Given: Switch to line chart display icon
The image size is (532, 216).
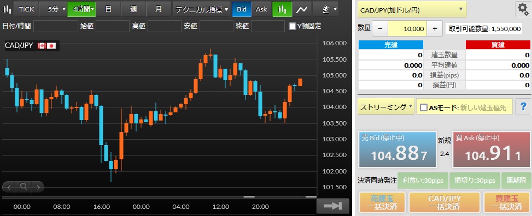Looking at the screenshot, I should point(302,9).
